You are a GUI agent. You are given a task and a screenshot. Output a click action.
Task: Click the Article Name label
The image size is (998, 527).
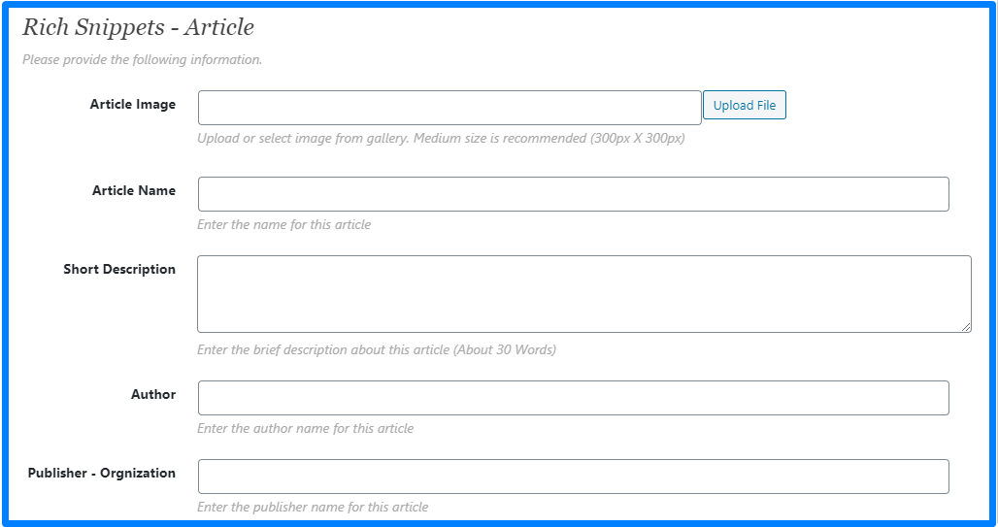coord(134,190)
